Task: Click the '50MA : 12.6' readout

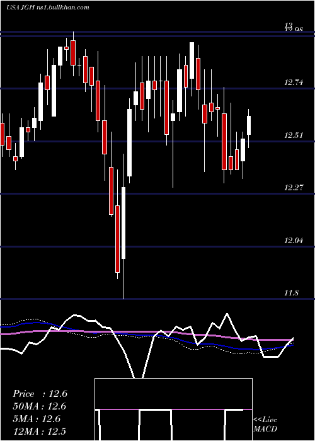Action: [x=39, y=406]
